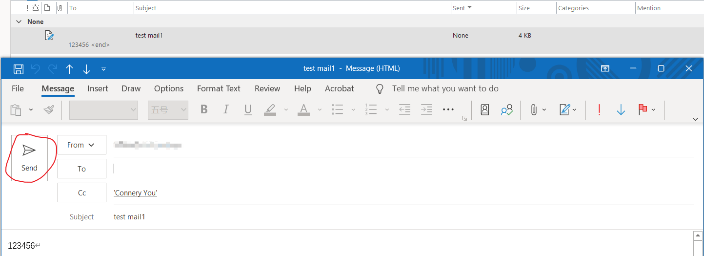
Task: Open the Acrobat tab
Action: point(340,88)
